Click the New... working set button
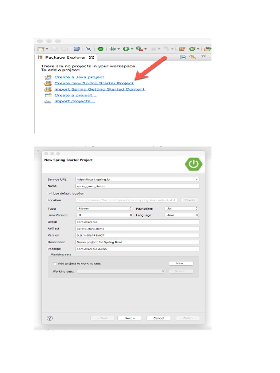The image size is (280, 373). [x=181, y=263]
